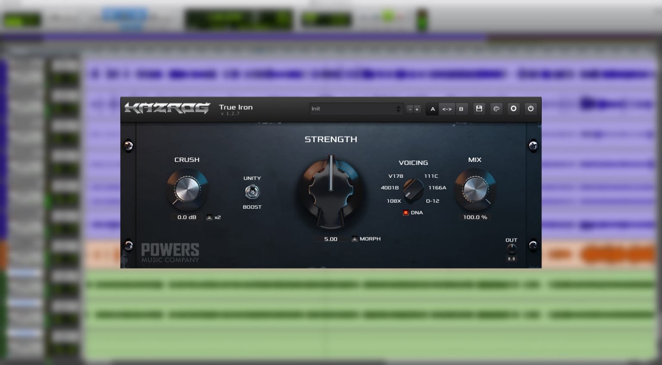Viewport: 662px width, 365px height.
Task: Open the plugin settings gear icon
Action: (x=513, y=109)
